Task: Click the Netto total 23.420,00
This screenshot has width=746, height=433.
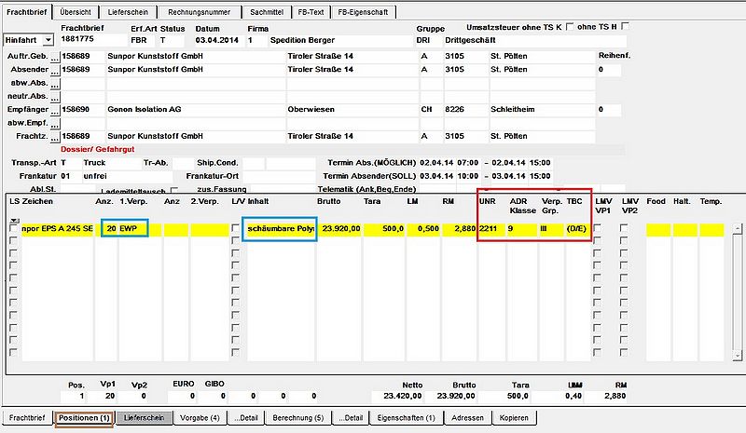Action: pos(398,396)
